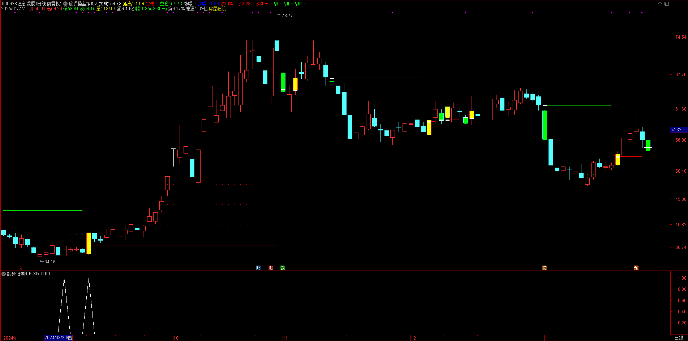Click the red dollar marker below chart left
Image resolution: width=688 pixels, height=341 pixels.
pos(21,268)
